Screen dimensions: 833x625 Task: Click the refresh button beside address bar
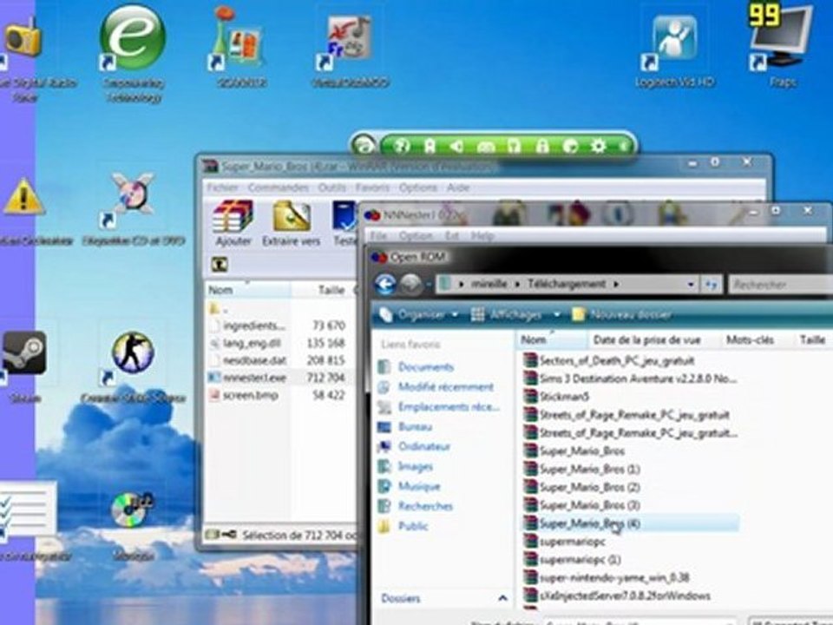pos(711,285)
